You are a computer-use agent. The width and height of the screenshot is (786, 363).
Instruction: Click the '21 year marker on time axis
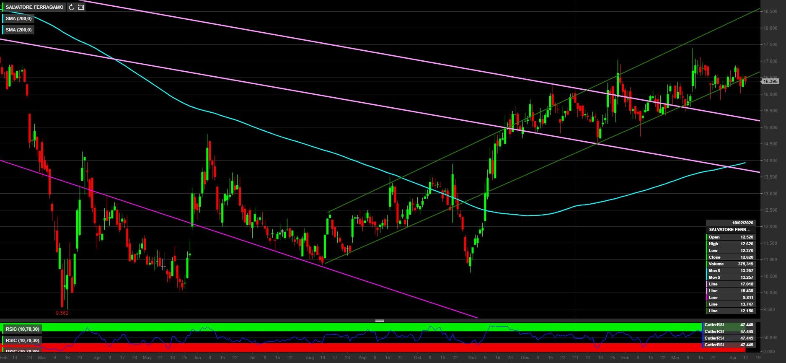click(575, 358)
